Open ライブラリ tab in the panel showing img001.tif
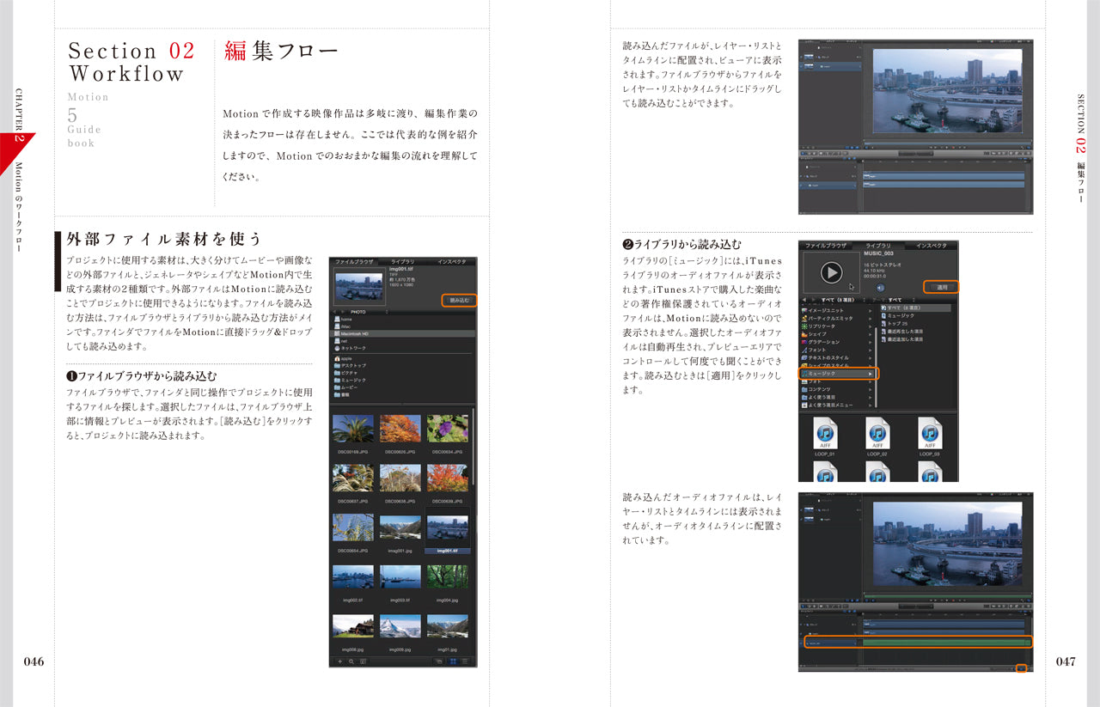Screen dimensions: 1100x707 pos(402,261)
